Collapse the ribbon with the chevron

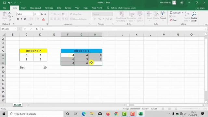[x=206, y=24]
